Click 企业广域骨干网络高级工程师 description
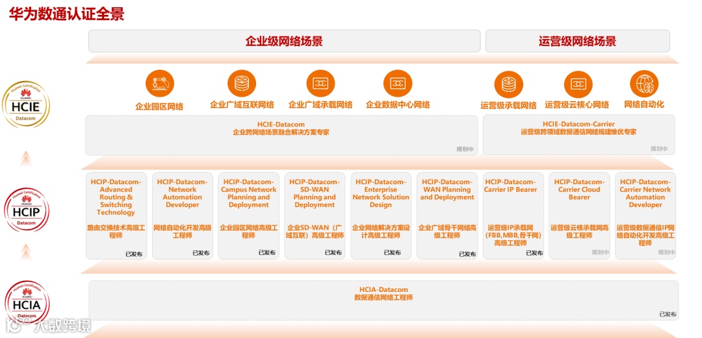The height and width of the screenshot is (338, 702). [447, 232]
